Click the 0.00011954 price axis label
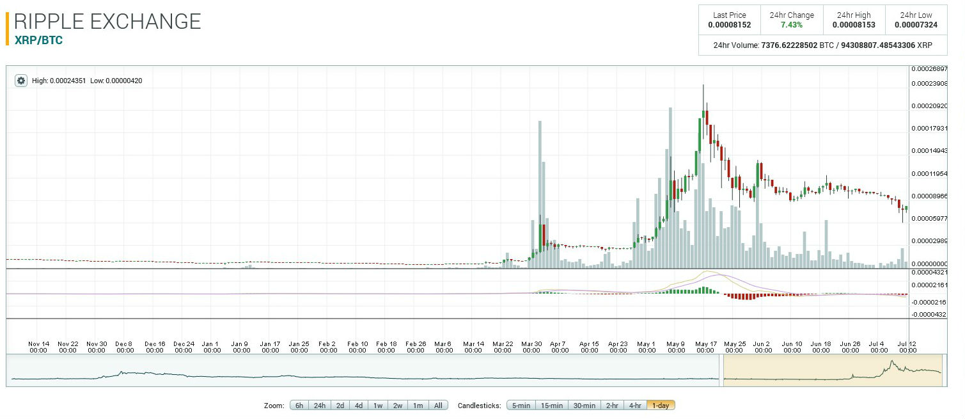The width and height of the screenshot is (965, 419). click(x=929, y=173)
